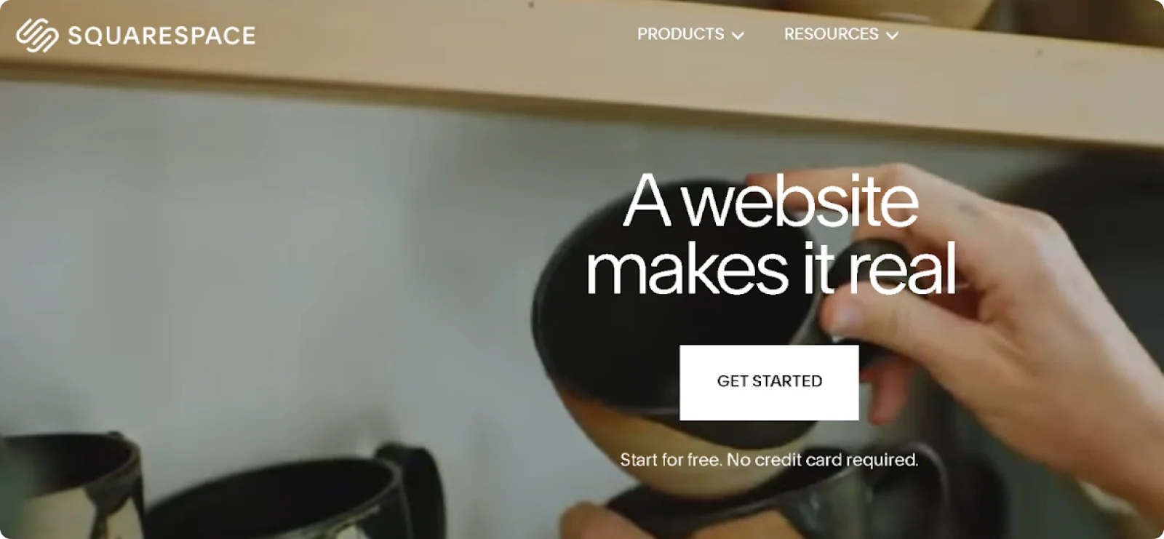
Task: Click the GET STARTED button
Action: click(x=769, y=382)
